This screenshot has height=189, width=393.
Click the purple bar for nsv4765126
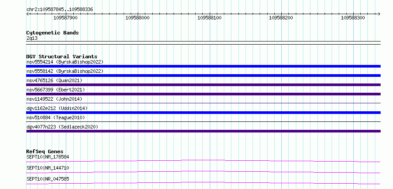click(x=203, y=85)
